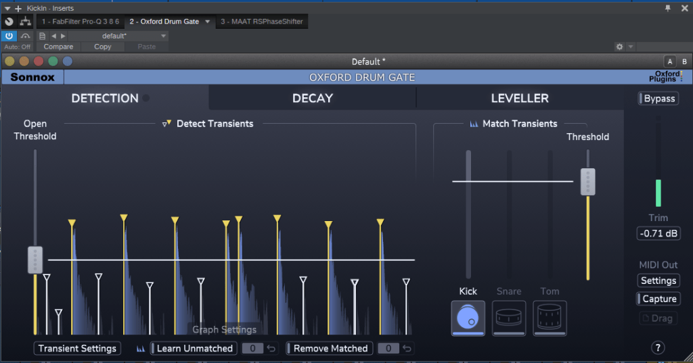Add an insert with the plus icon
This screenshot has height=363, width=693.
coord(18,7)
